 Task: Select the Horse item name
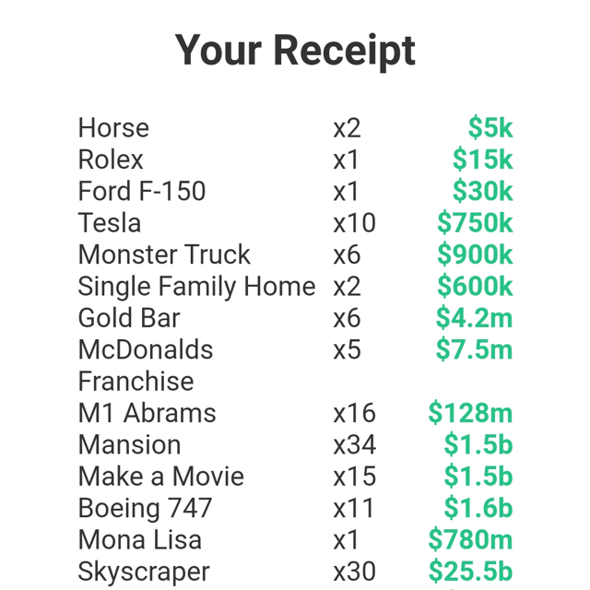[x=113, y=128]
